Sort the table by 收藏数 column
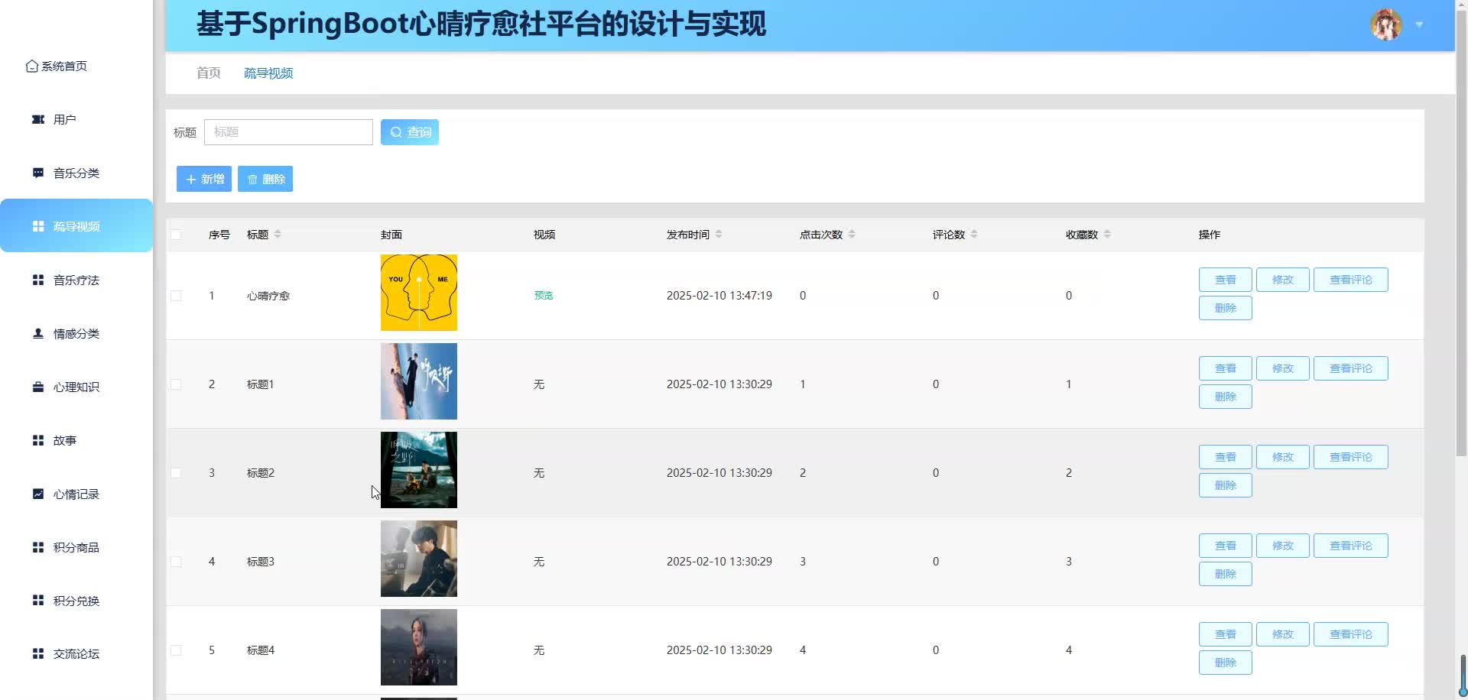This screenshot has width=1468, height=700. click(x=1107, y=234)
